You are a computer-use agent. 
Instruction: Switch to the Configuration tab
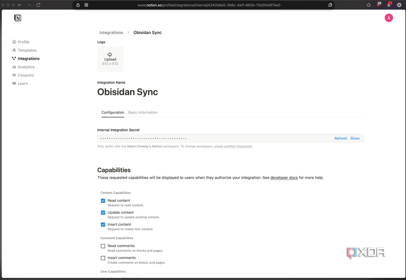[113, 112]
